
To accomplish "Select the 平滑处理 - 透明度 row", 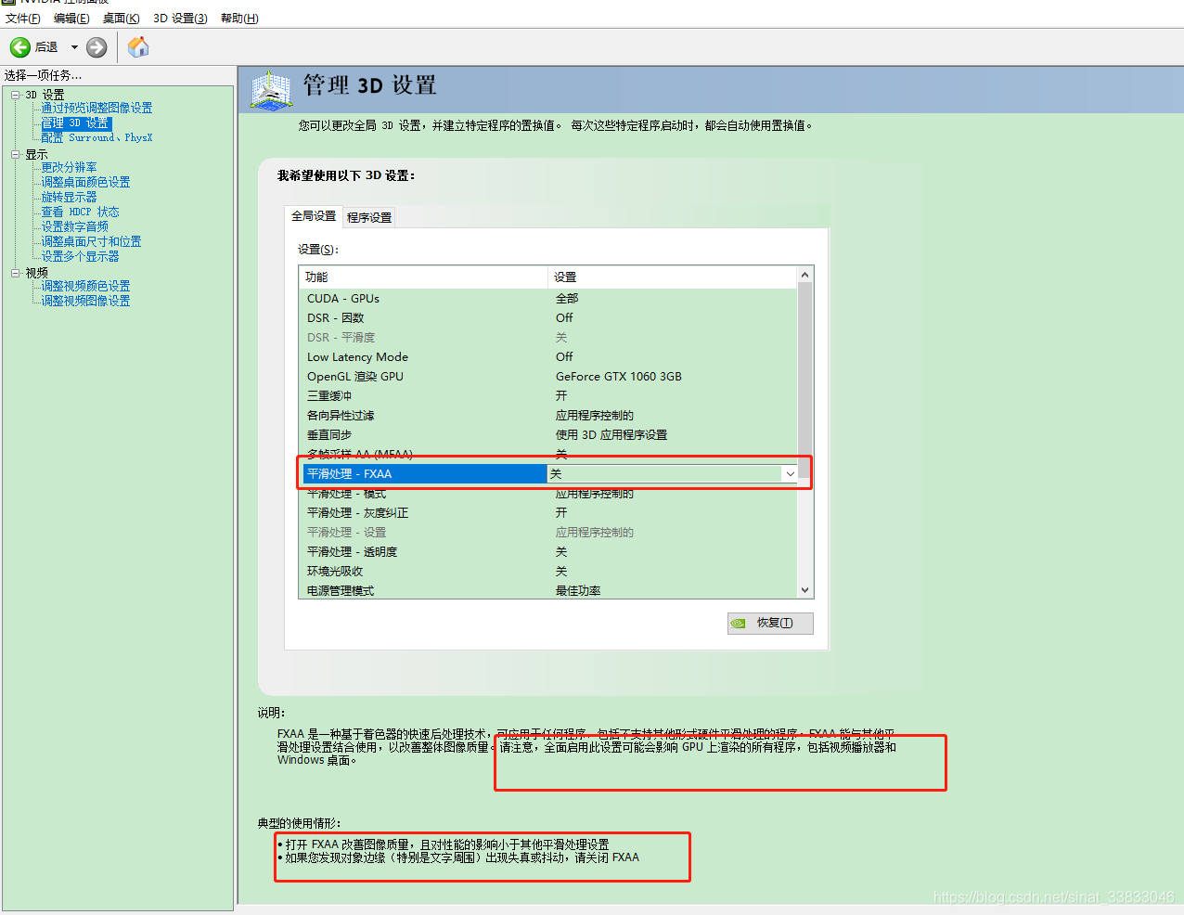I will (547, 552).
